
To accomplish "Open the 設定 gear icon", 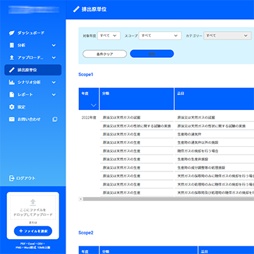I will (x=11, y=107).
